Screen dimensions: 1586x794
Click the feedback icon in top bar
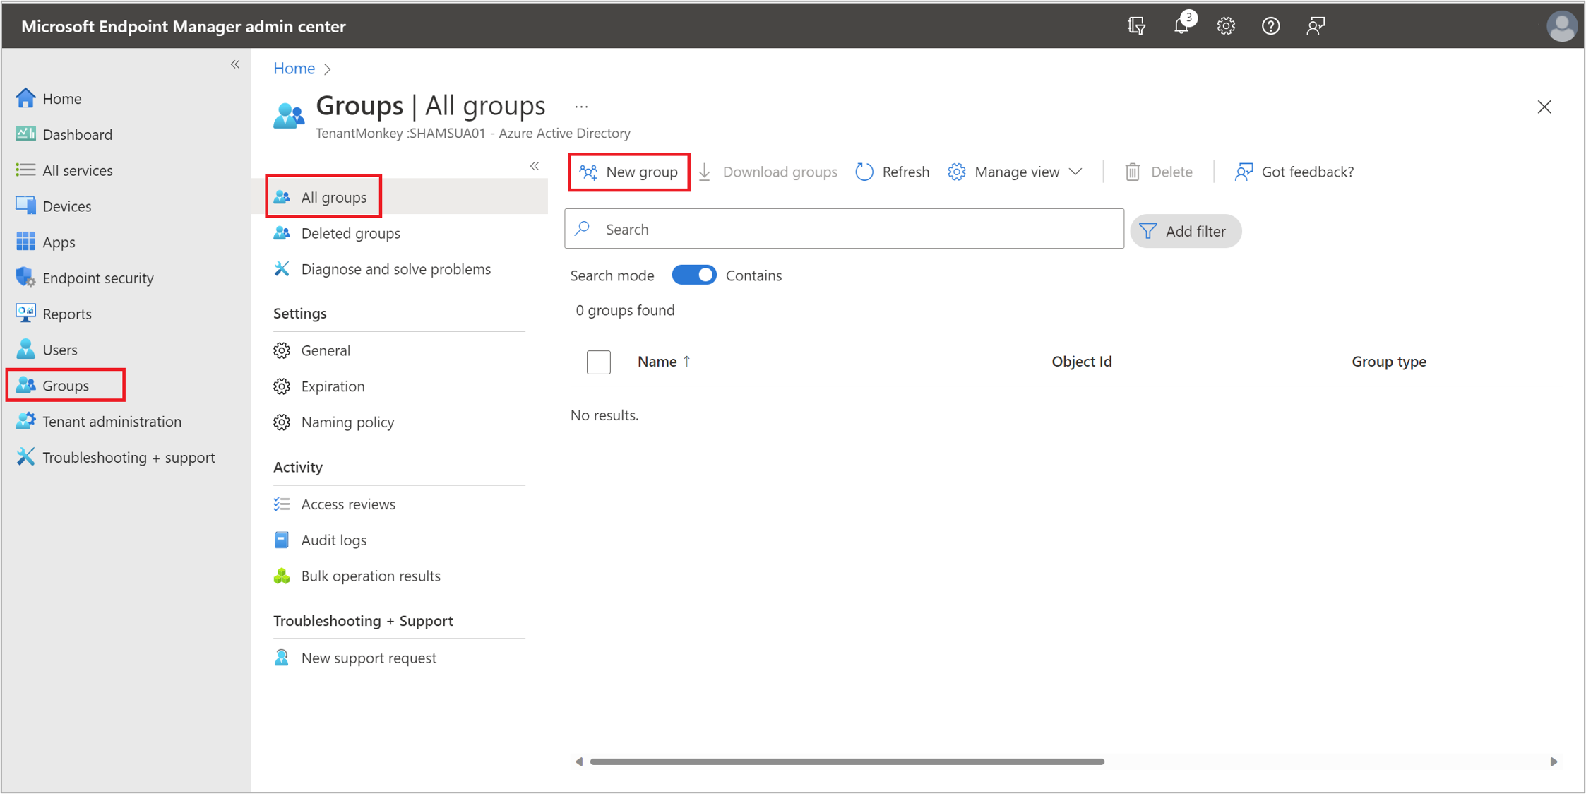pyautogui.click(x=1315, y=26)
